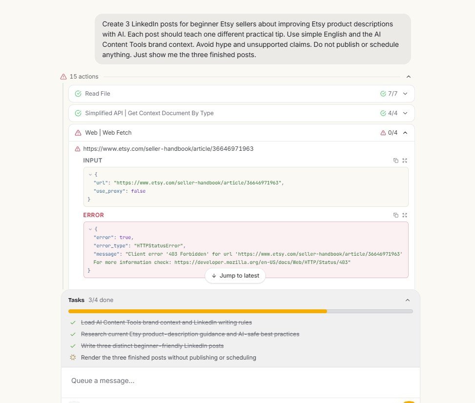This screenshot has height=403, width=475.
Task: Click the user prompt message bubble
Action: tap(253, 39)
